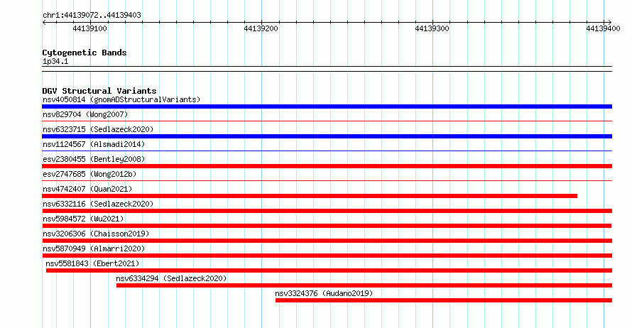The height and width of the screenshot is (328, 632).
Task: Open nsv6332116 (Sedlazeck2020) variant label
Action: coord(98,204)
